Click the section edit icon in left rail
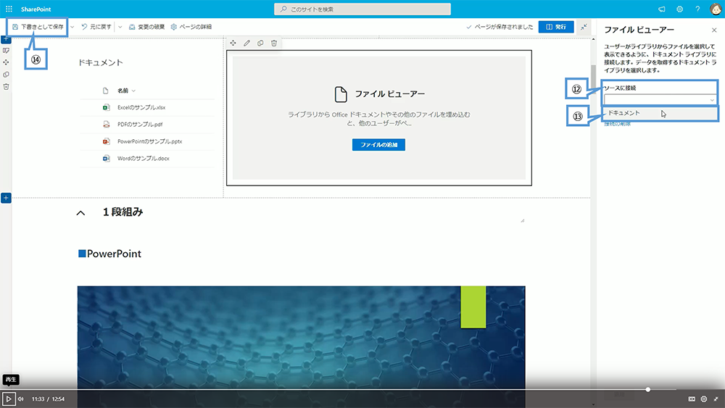Viewport: 725px width, 408px height. pos(6,50)
